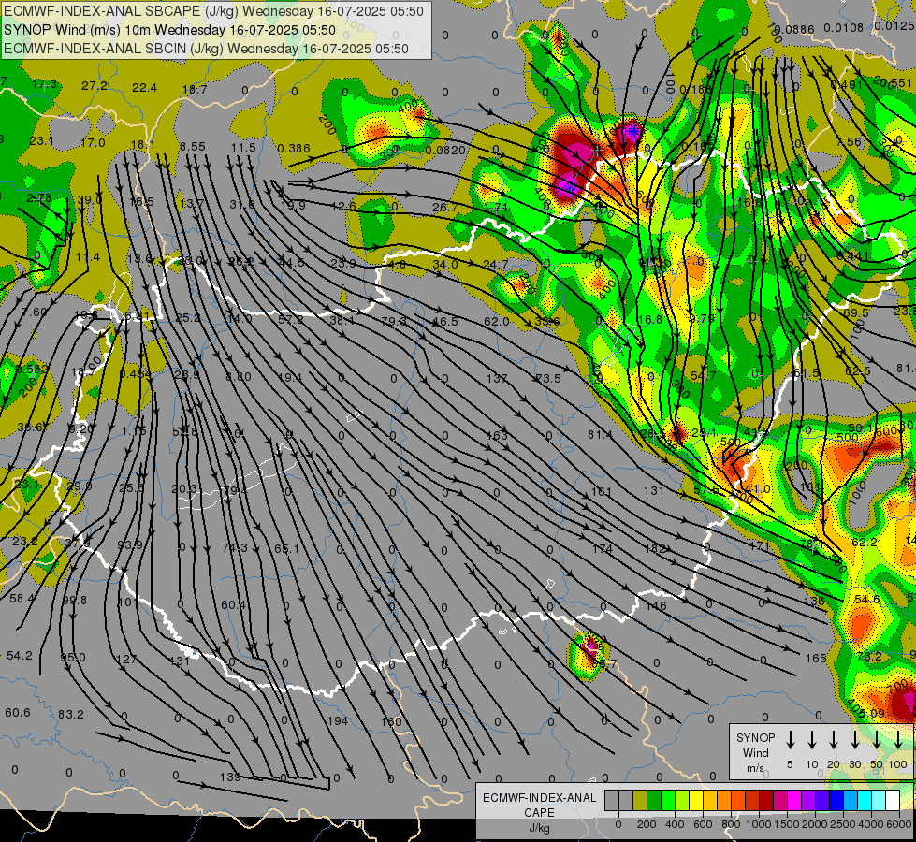The image size is (916, 842).
Task: Click the 165 value on the map
Action: (816, 658)
